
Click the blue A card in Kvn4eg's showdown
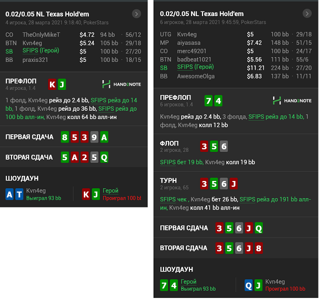[9, 194]
